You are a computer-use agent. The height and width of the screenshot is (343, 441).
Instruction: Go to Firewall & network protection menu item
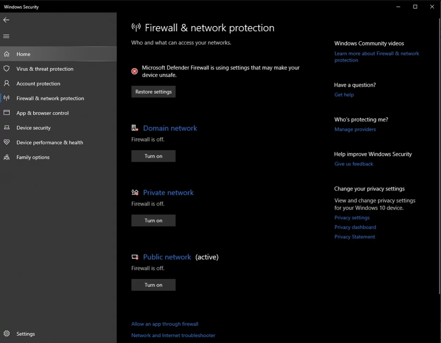pos(50,98)
